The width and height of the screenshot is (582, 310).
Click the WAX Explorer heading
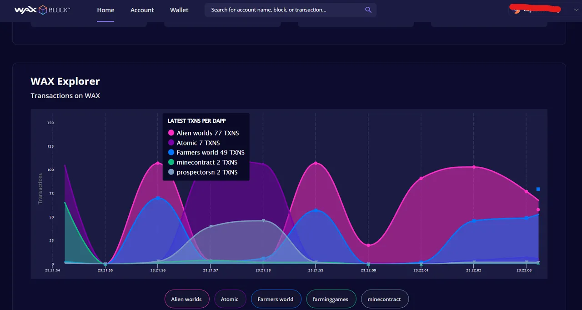click(x=65, y=81)
